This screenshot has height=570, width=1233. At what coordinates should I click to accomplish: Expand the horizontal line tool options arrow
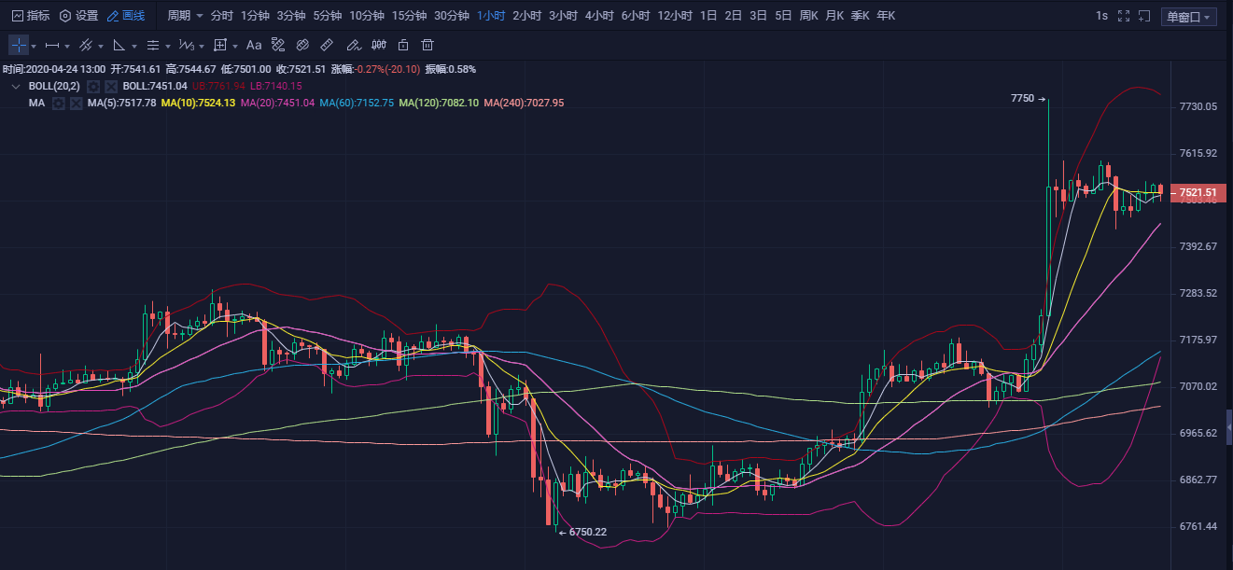pos(68,46)
